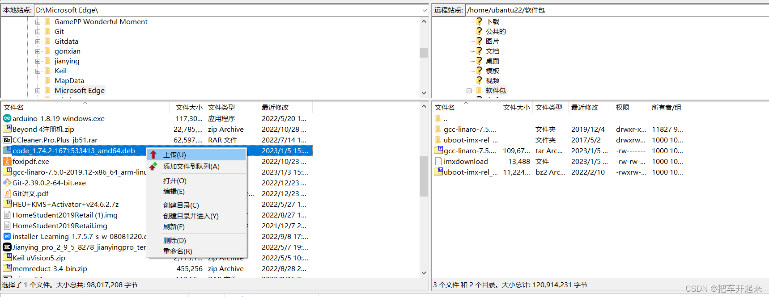Sort remote files by 所有者/组 header
This screenshot has height=297, width=769.
668,107
